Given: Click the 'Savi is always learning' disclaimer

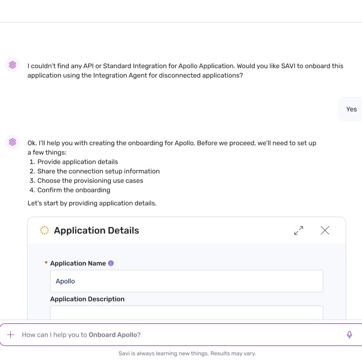Looking at the screenshot, I should tap(187, 353).
